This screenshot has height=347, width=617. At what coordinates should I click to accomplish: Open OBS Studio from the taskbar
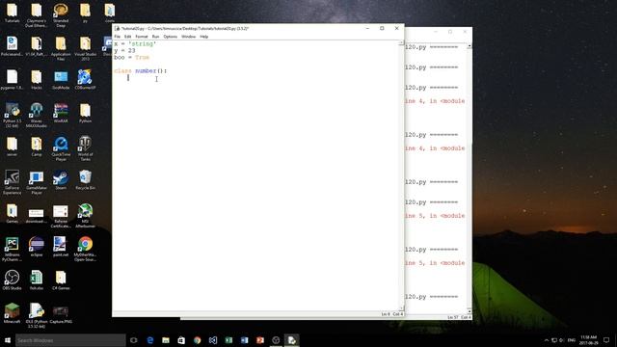(276, 340)
